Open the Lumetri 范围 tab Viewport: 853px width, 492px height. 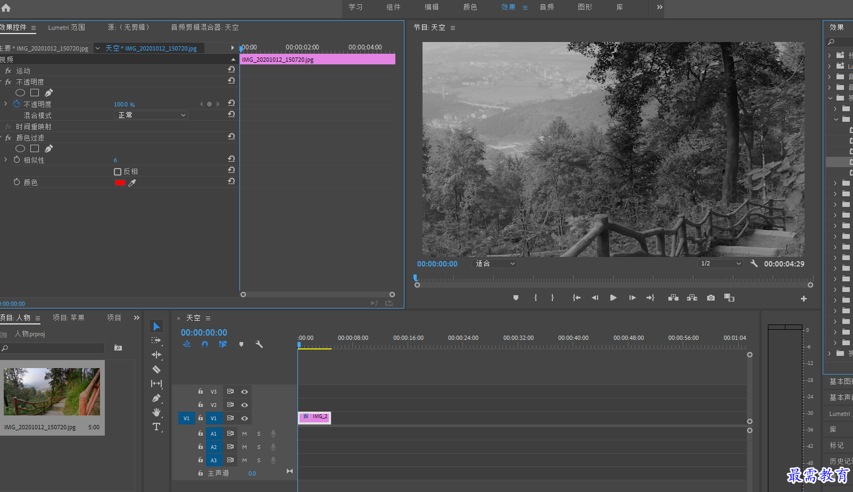[67, 28]
